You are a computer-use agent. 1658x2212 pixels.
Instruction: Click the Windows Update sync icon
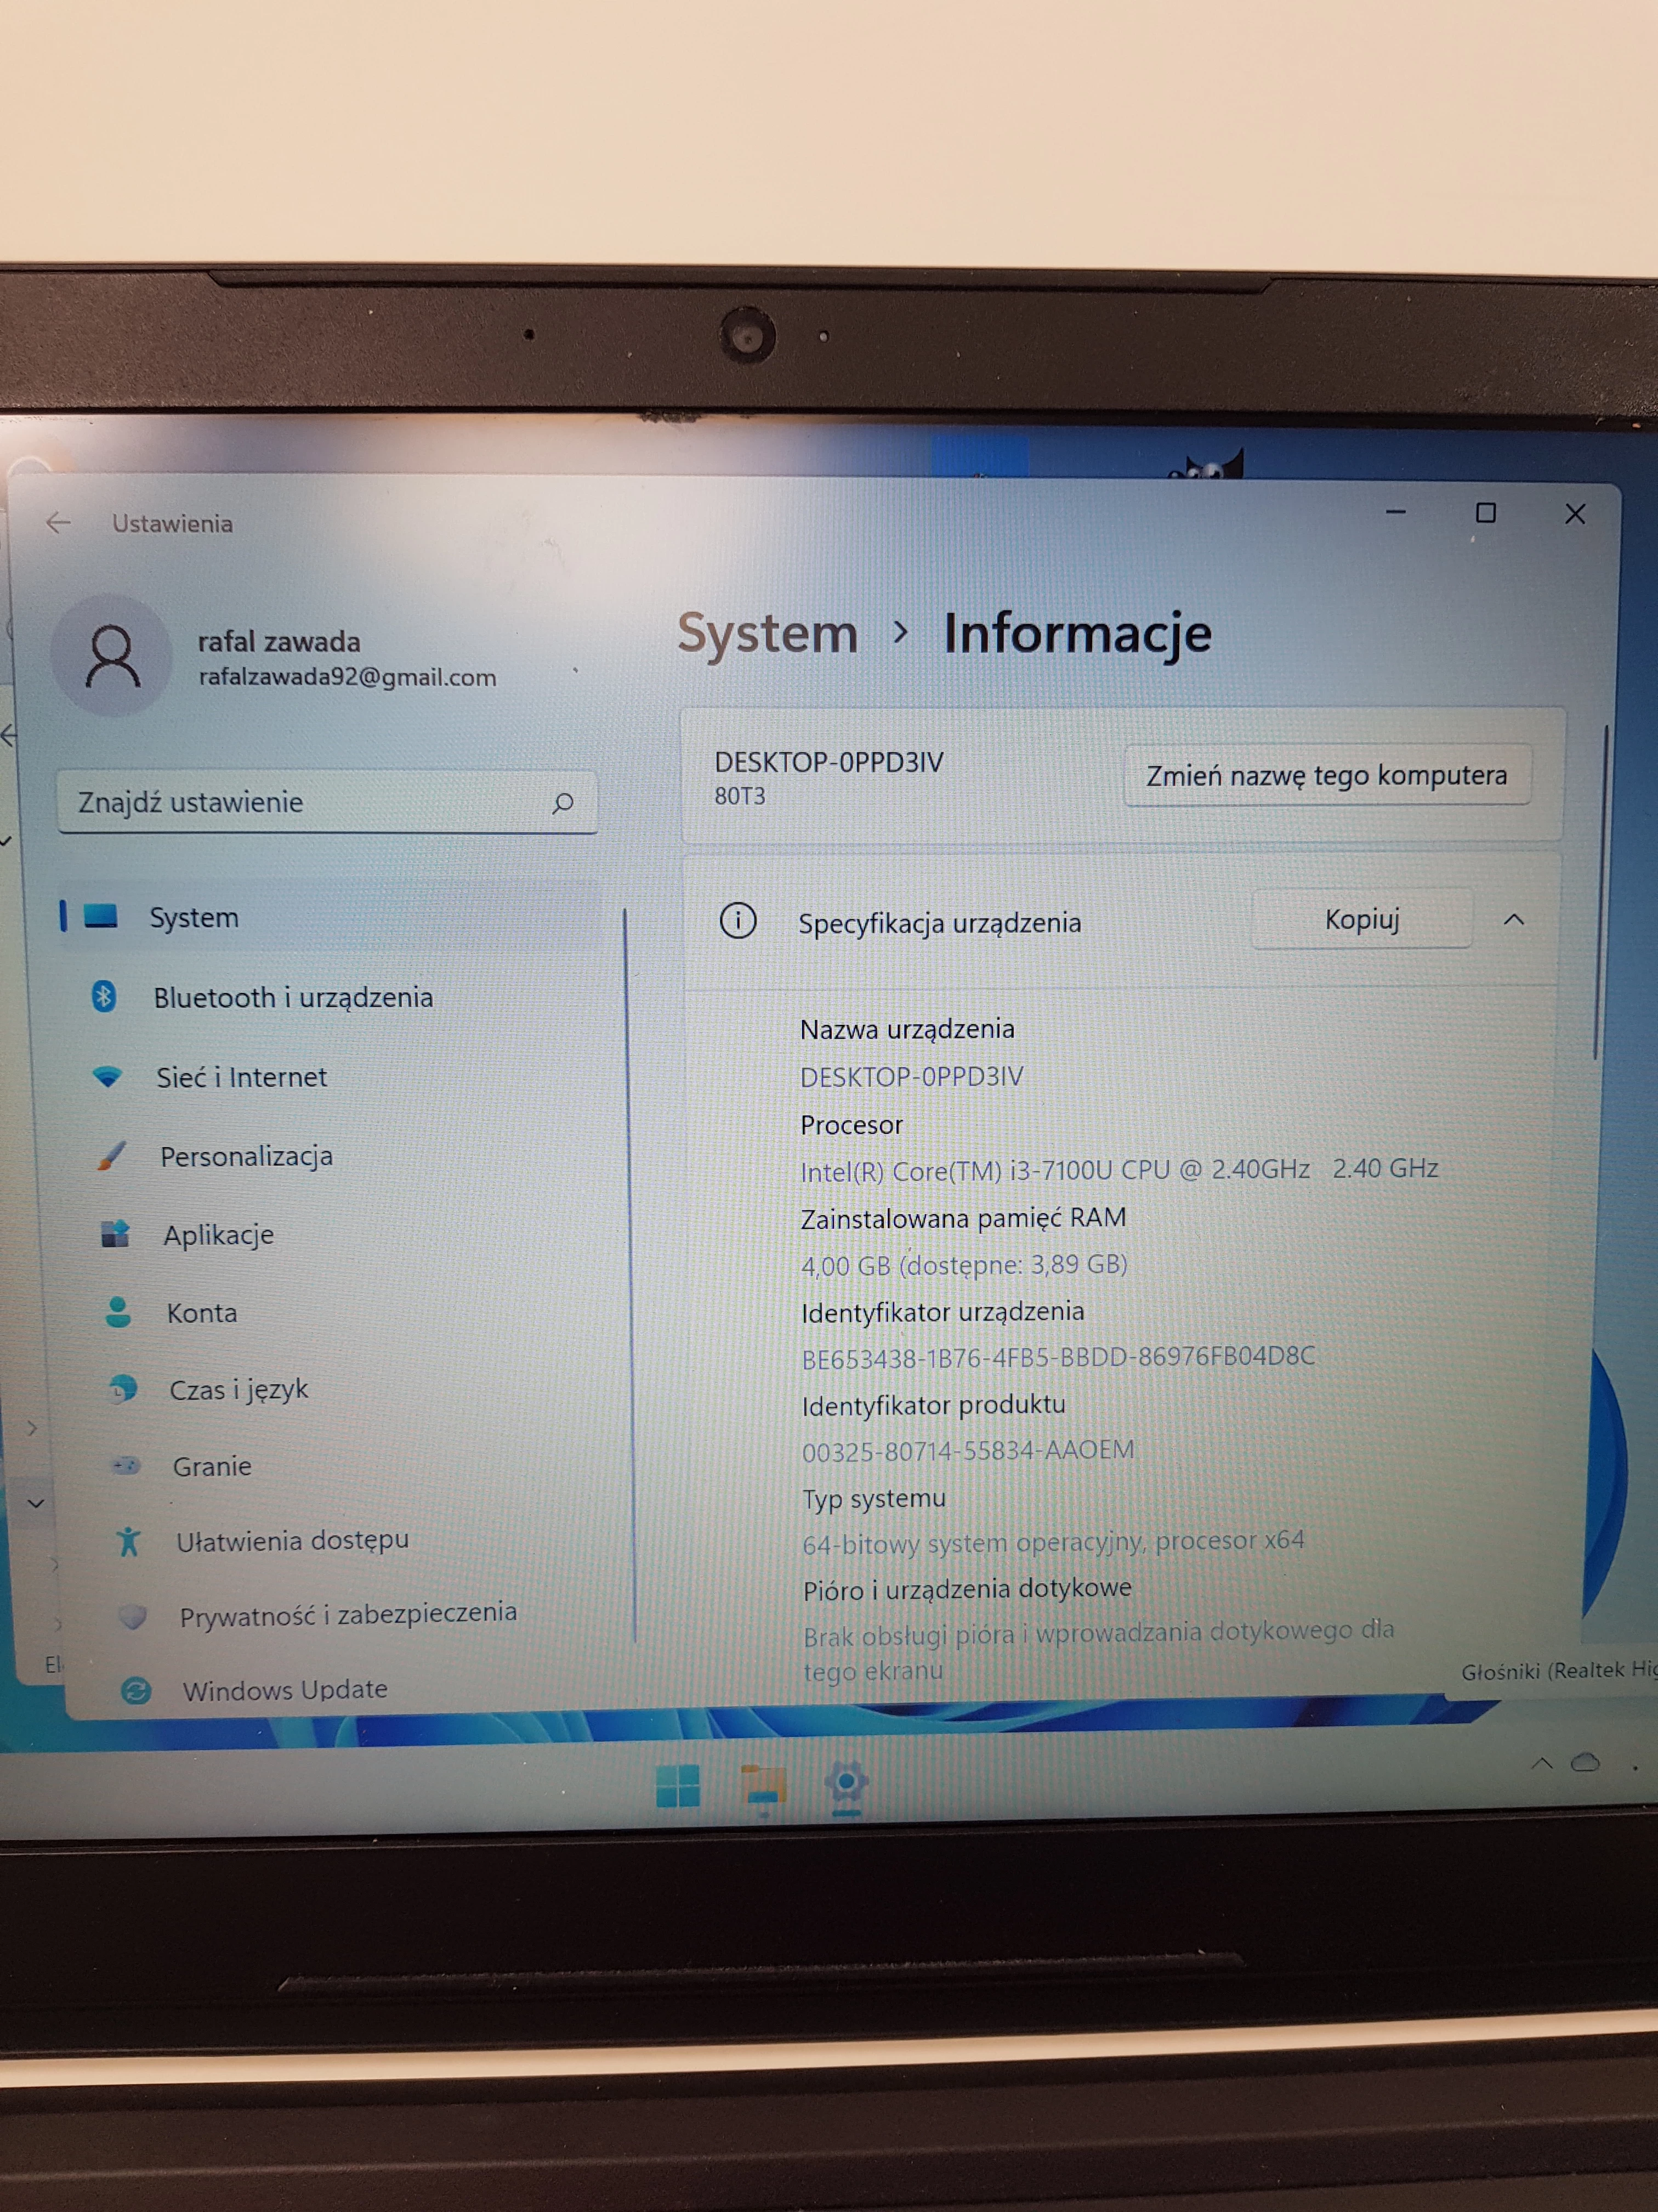point(135,1690)
